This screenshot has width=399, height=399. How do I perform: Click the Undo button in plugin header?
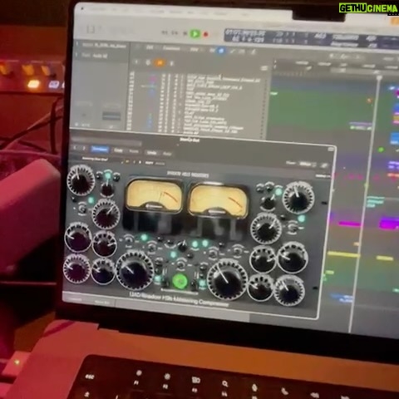pos(152,152)
